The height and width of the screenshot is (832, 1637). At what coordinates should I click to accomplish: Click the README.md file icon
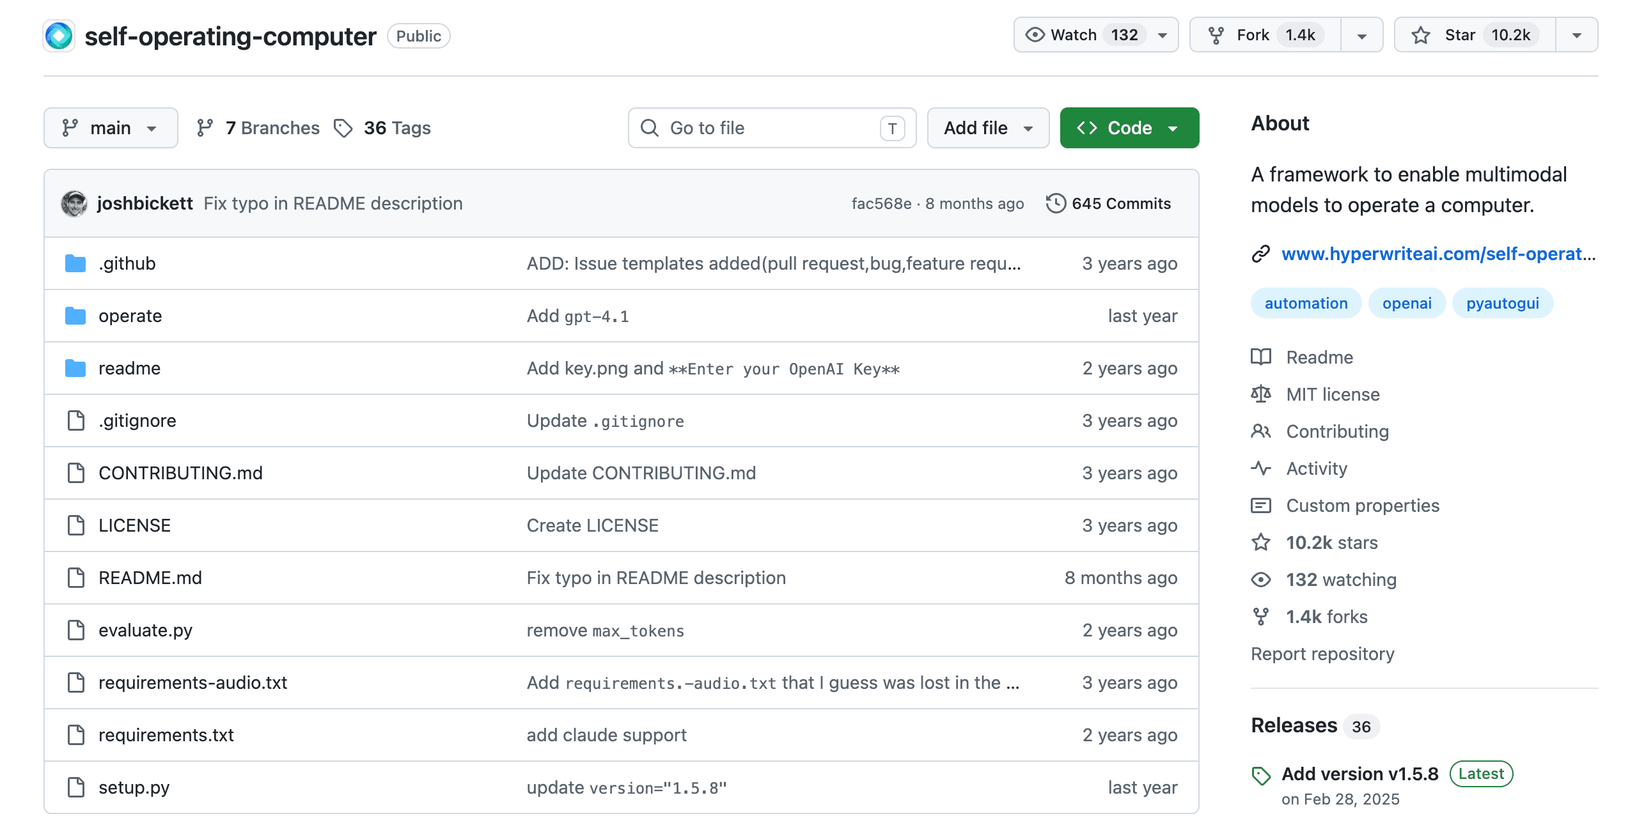(76, 578)
